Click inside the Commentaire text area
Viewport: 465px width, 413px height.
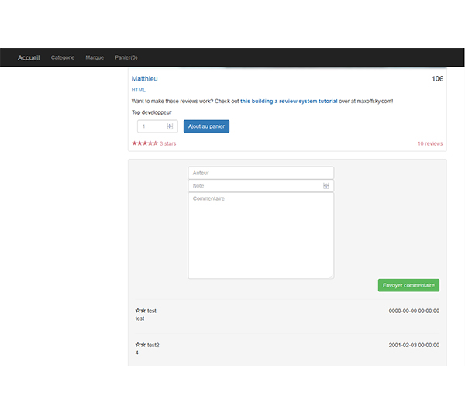[x=260, y=236]
